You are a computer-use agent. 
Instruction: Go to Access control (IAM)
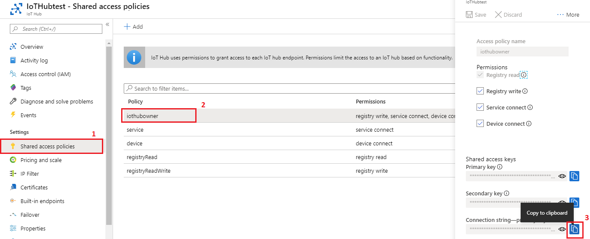pos(45,74)
